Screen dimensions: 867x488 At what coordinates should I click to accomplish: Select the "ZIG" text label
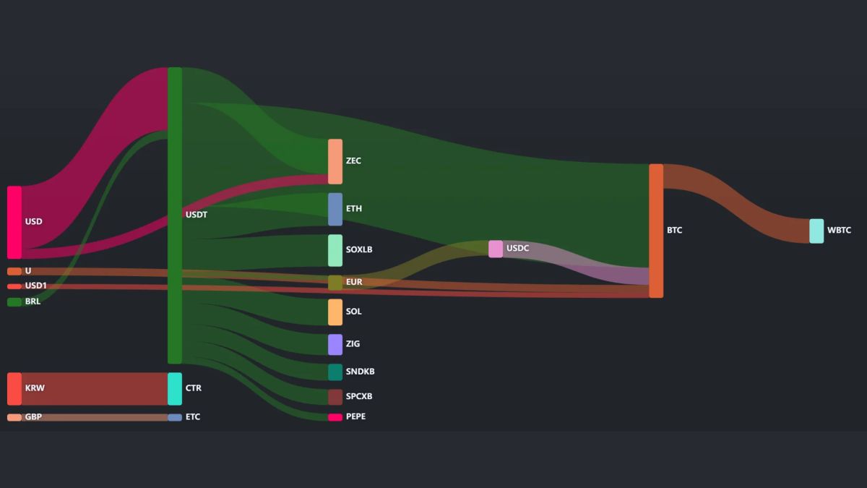[353, 344]
